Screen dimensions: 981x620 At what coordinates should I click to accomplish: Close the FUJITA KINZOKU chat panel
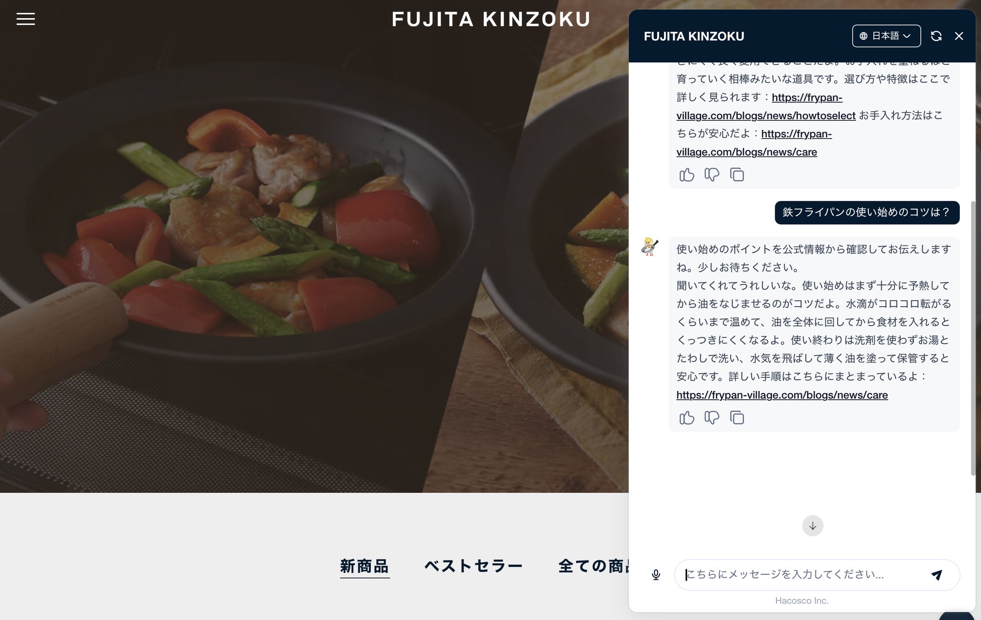pyautogui.click(x=959, y=36)
